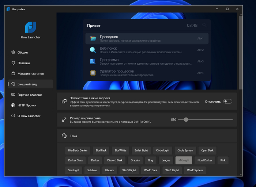Image resolution: width=256 pixels, height=187 pixels.
Task: Toggle the query window shadow effect switch
Action: 227,102
